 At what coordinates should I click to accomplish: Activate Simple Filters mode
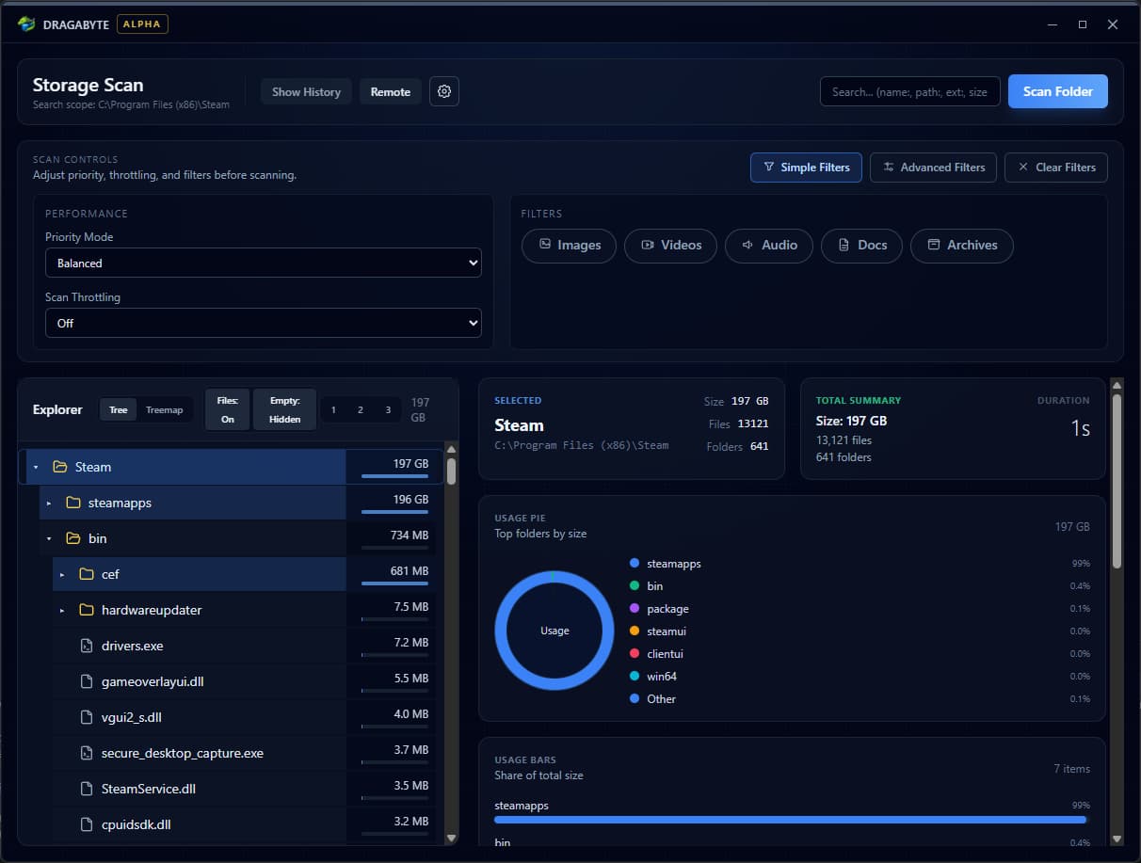(x=806, y=168)
